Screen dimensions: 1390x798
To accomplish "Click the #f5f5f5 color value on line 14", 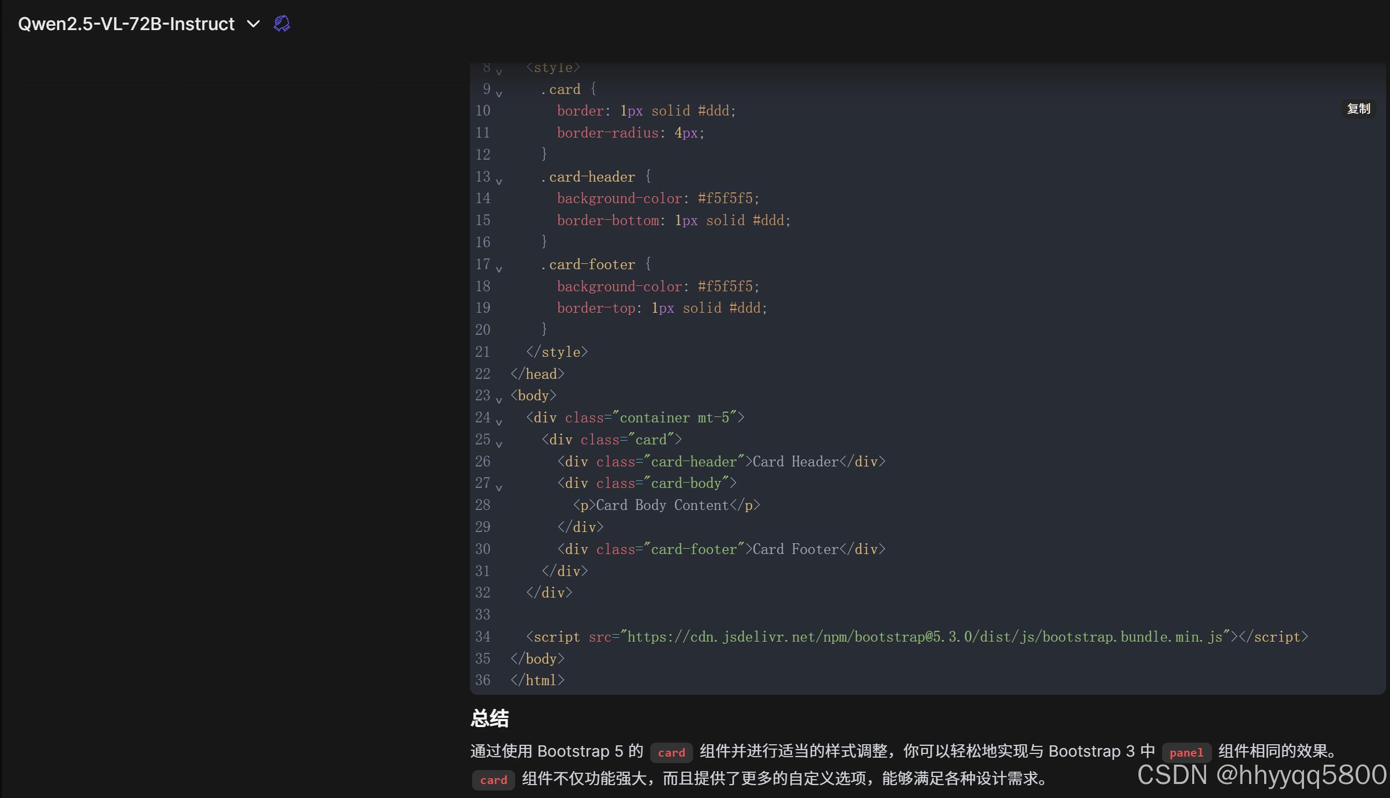I will (x=725, y=198).
